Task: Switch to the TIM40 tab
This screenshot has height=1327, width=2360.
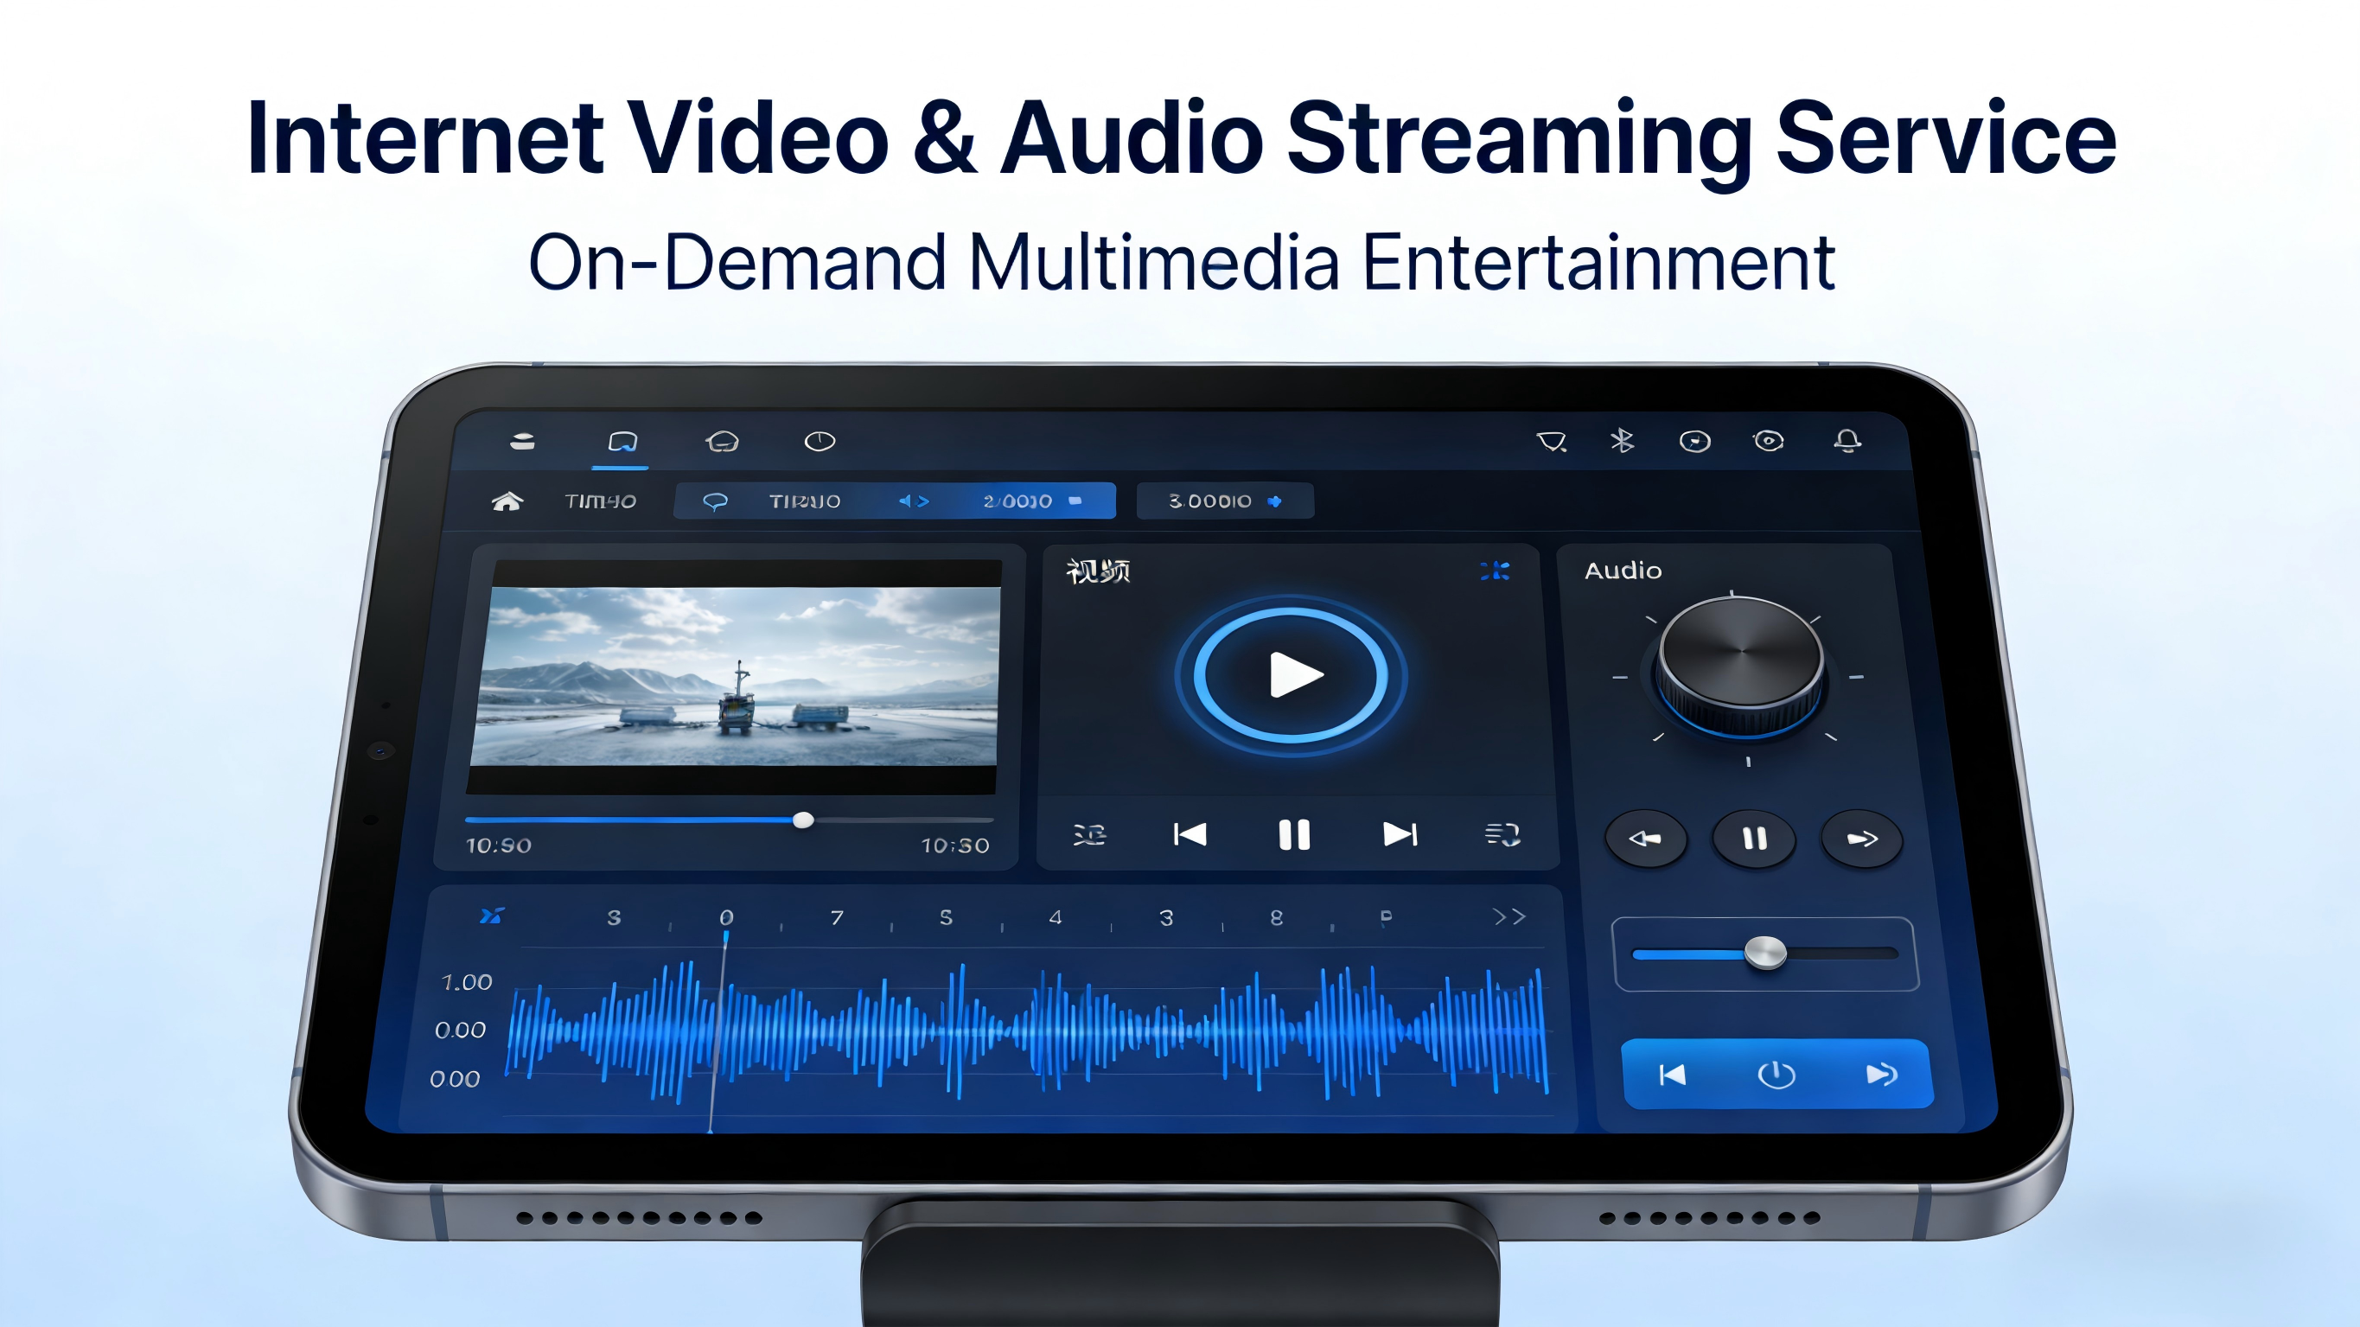Action: point(600,501)
